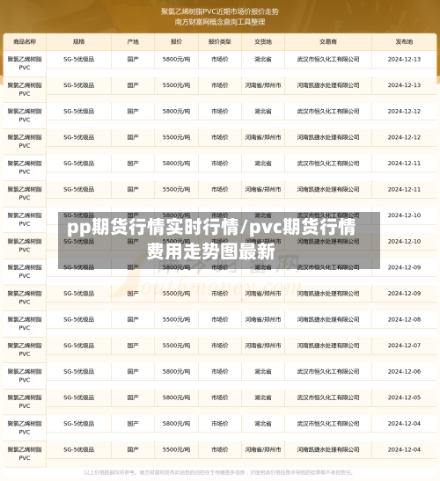The width and height of the screenshot is (440, 481).
Task: Click 市场价 in the 2024-12-08 row
Action: pos(219,320)
